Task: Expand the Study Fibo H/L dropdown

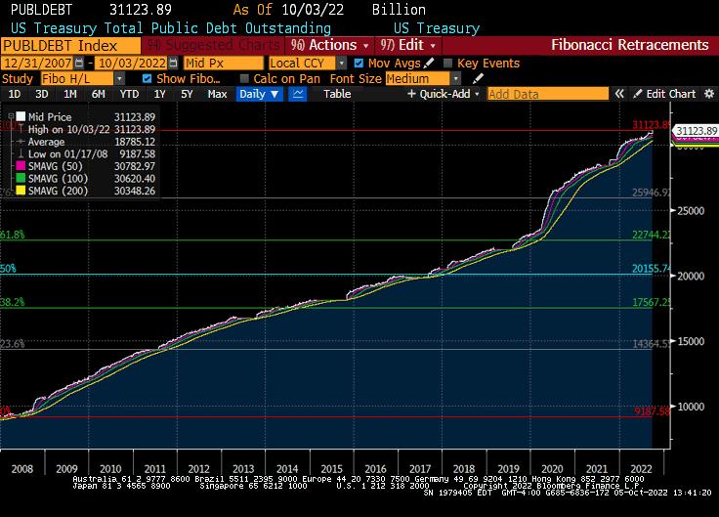Action: (119, 78)
